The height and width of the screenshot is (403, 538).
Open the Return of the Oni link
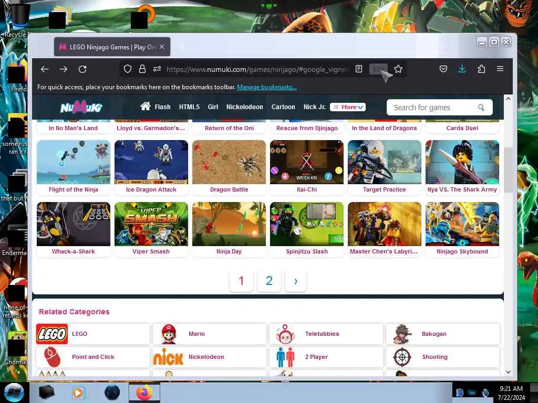pyautogui.click(x=229, y=128)
